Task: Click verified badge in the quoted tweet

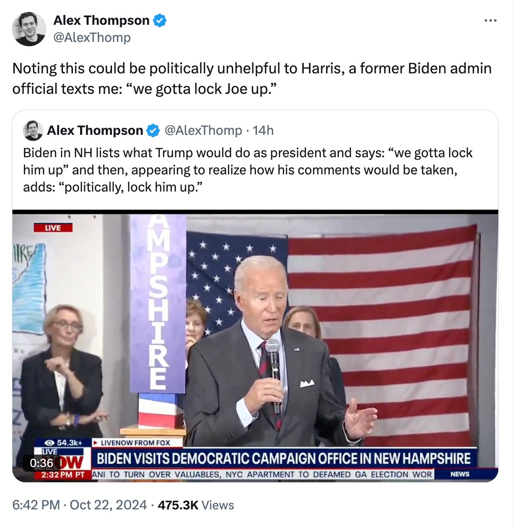Action: (x=154, y=131)
